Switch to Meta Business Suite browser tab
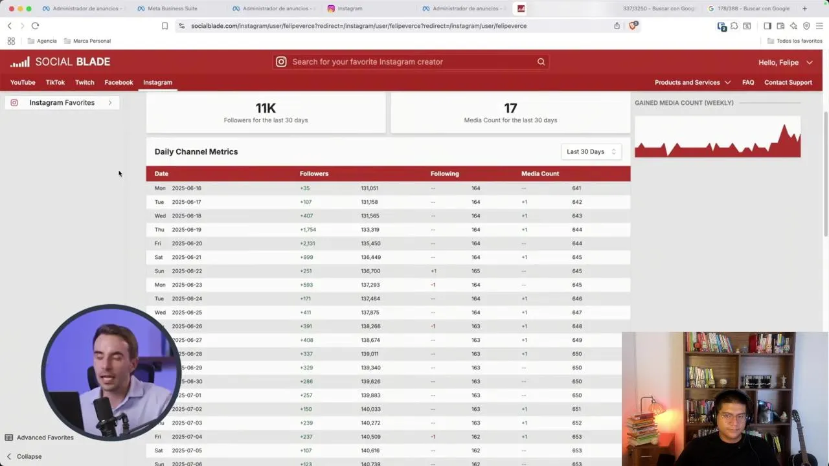Image resolution: width=829 pixels, height=466 pixels. click(x=172, y=8)
